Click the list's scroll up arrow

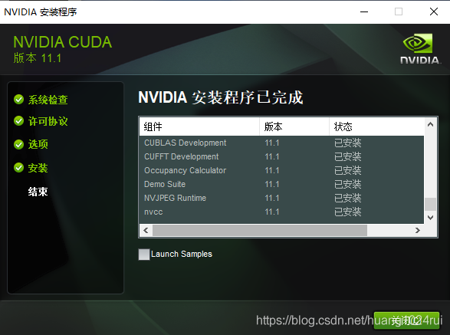tap(430, 124)
